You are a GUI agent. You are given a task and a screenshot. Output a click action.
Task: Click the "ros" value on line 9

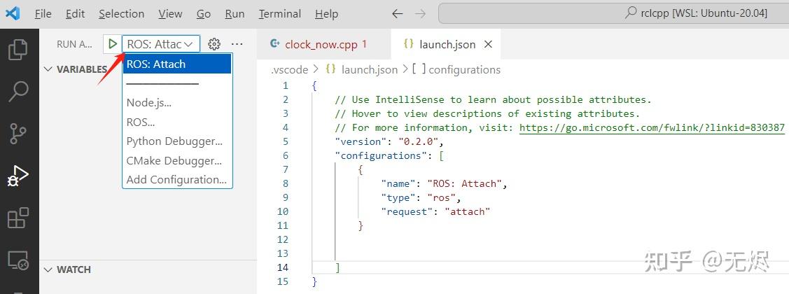[x=441, y=198]
